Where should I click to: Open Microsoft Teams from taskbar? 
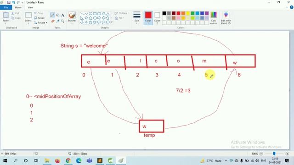click(x=89, y=160)
